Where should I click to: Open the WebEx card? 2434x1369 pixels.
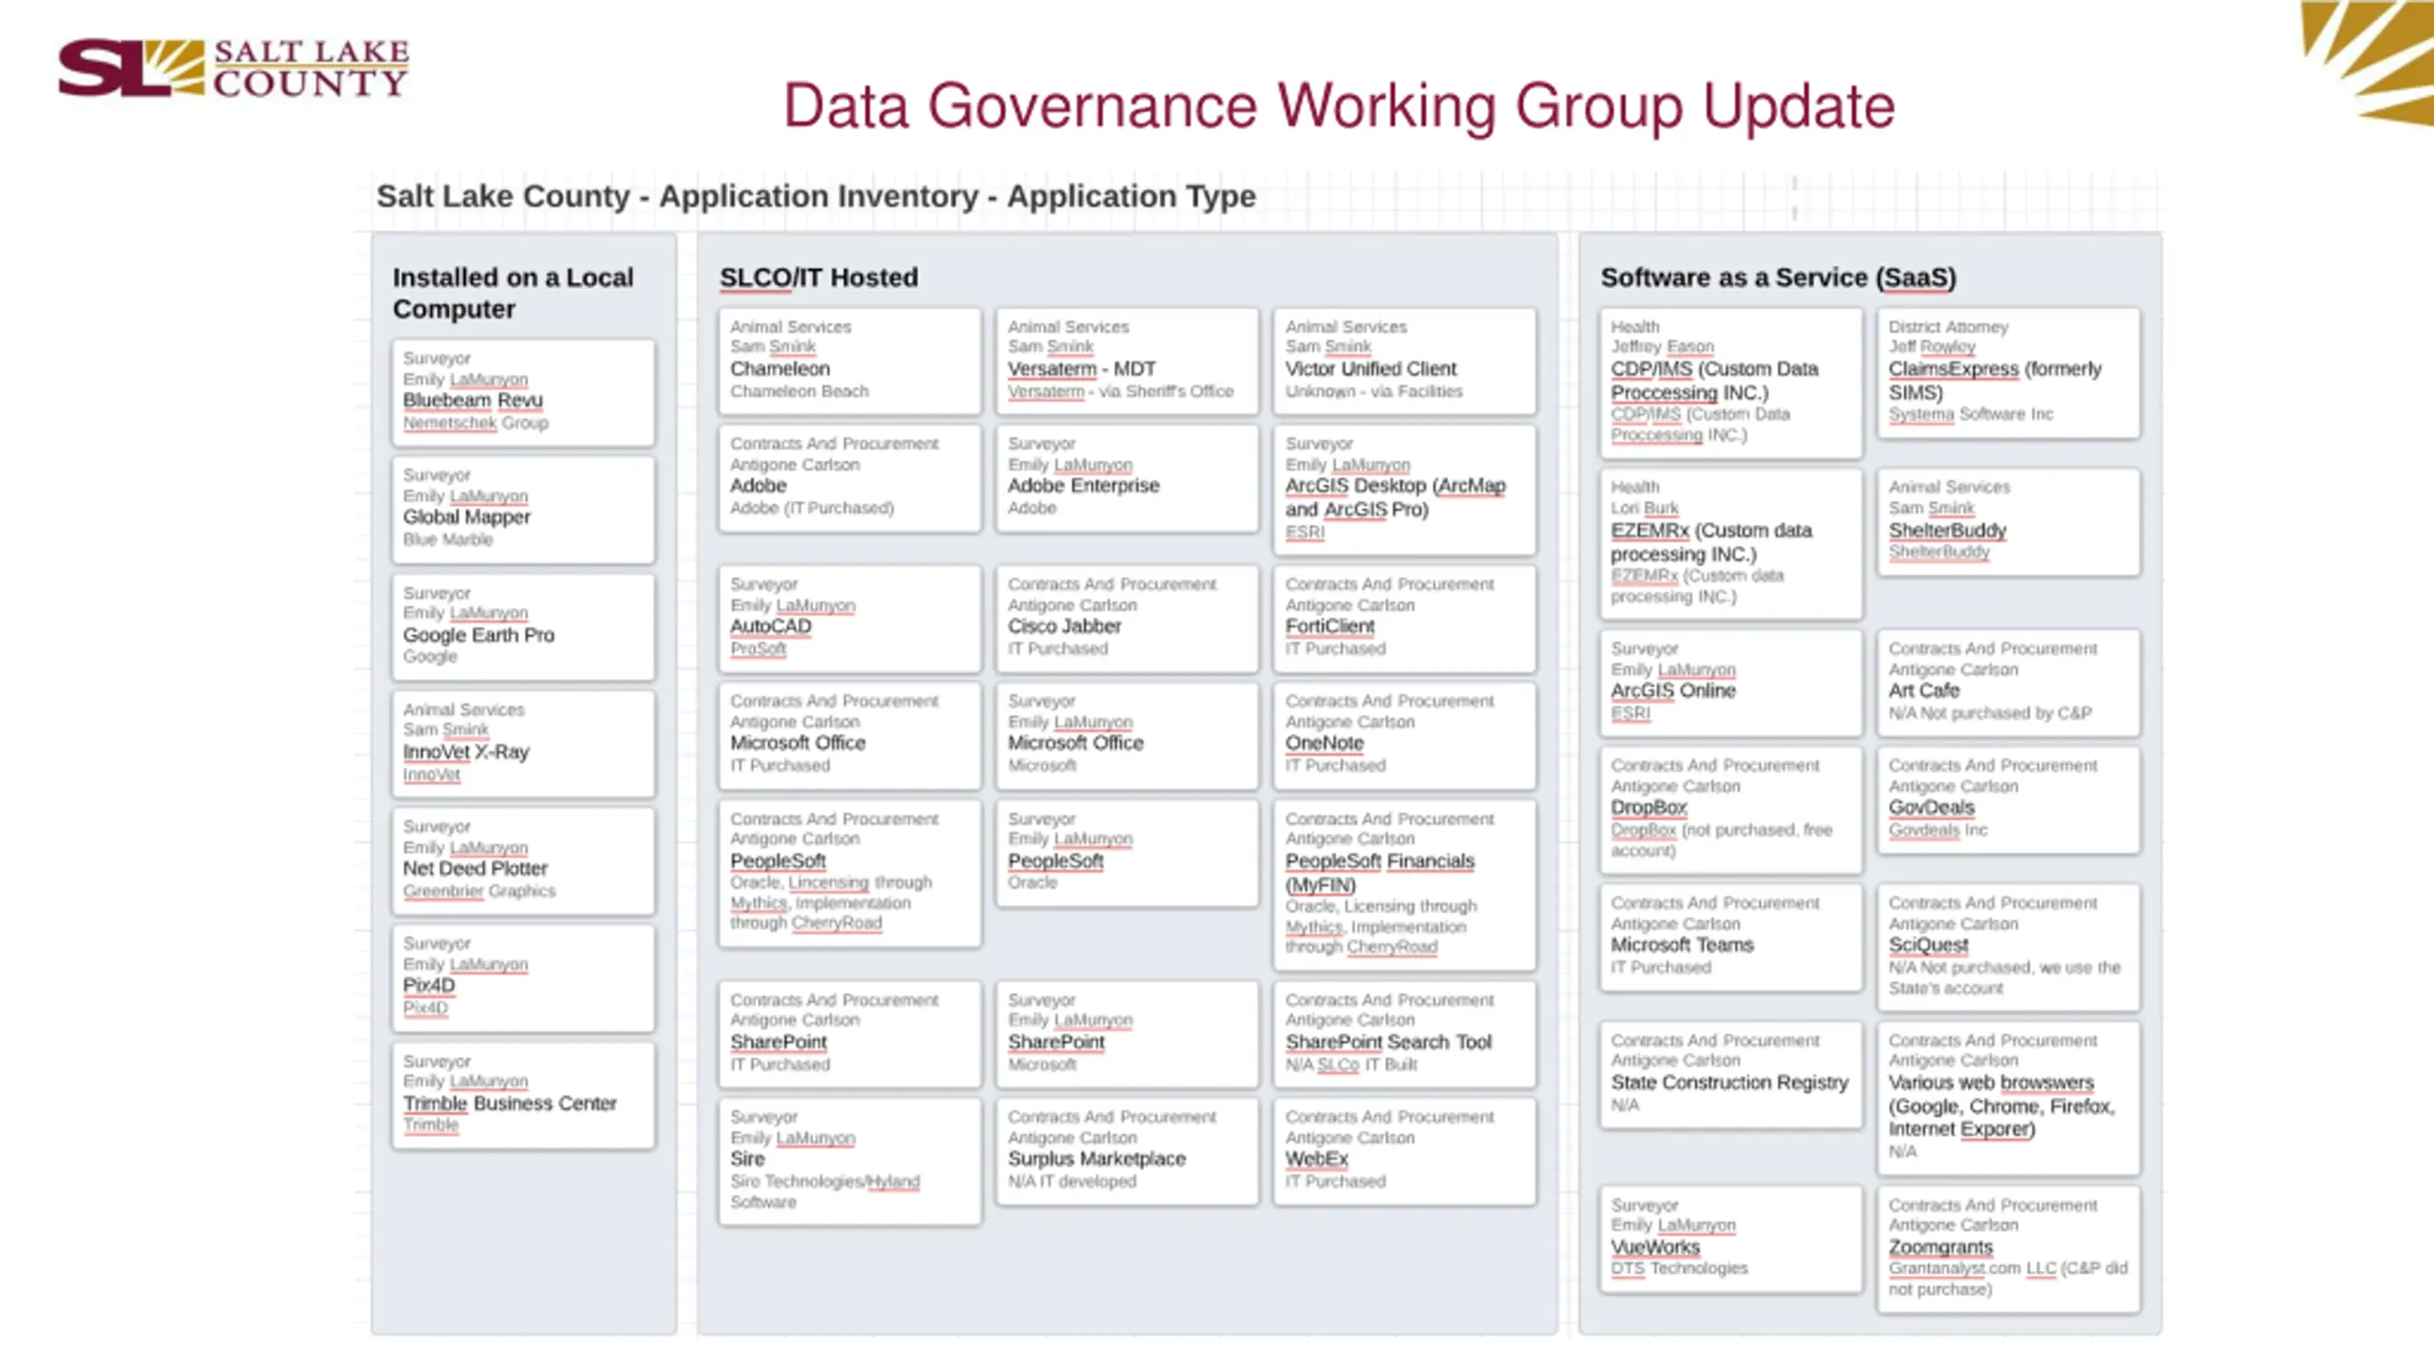coord(1404,1150)
